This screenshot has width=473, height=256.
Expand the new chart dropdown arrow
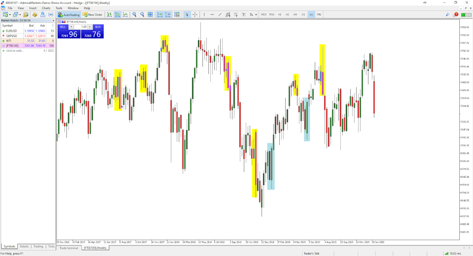coord(10,14)
